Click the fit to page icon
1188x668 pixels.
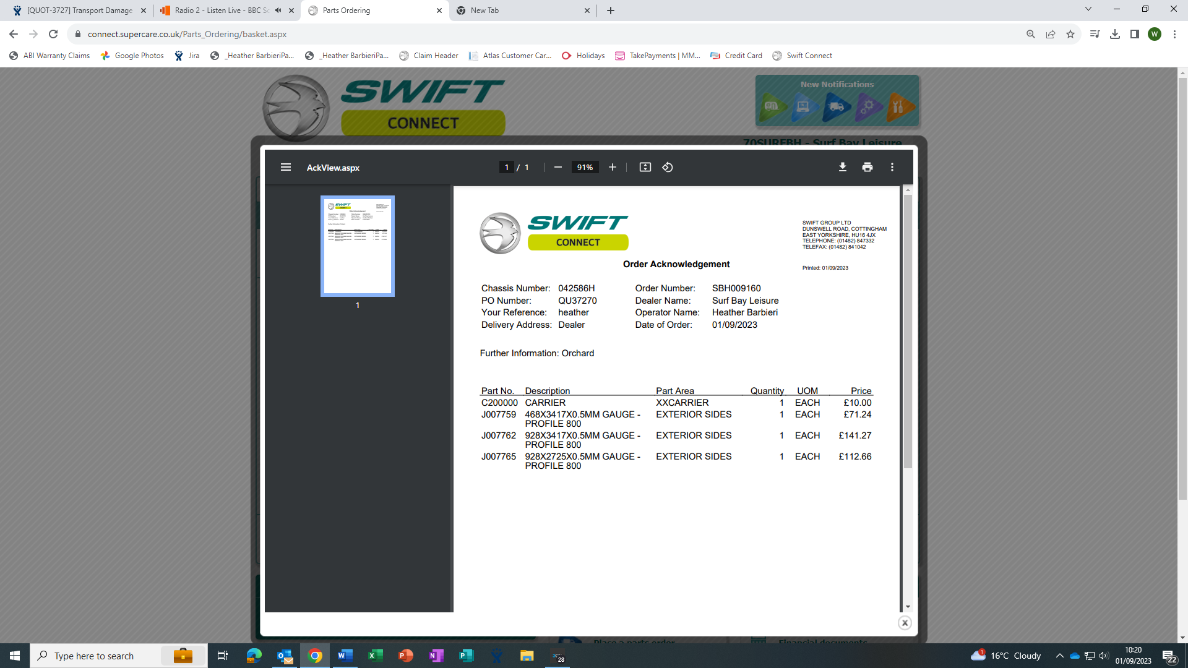pos(645,168)
